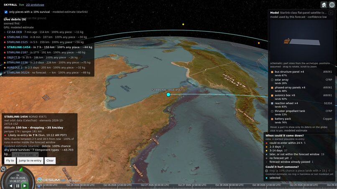Screen dimensions: 337x189
Task: Select highlighted STARLINK-1454 row
Action: tap(48, 47)
